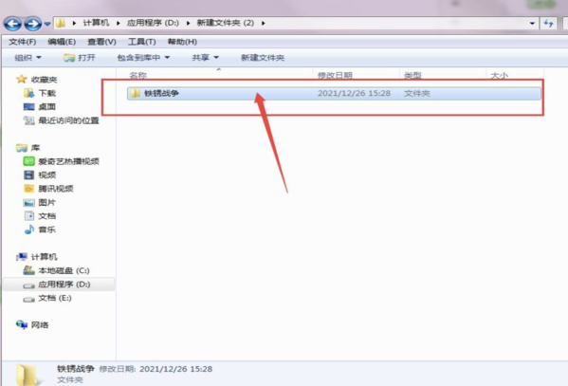Open the 文件(F) menu

(x=23, y=42)
